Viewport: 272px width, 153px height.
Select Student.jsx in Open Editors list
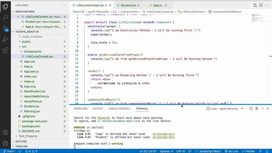[40, 22]
